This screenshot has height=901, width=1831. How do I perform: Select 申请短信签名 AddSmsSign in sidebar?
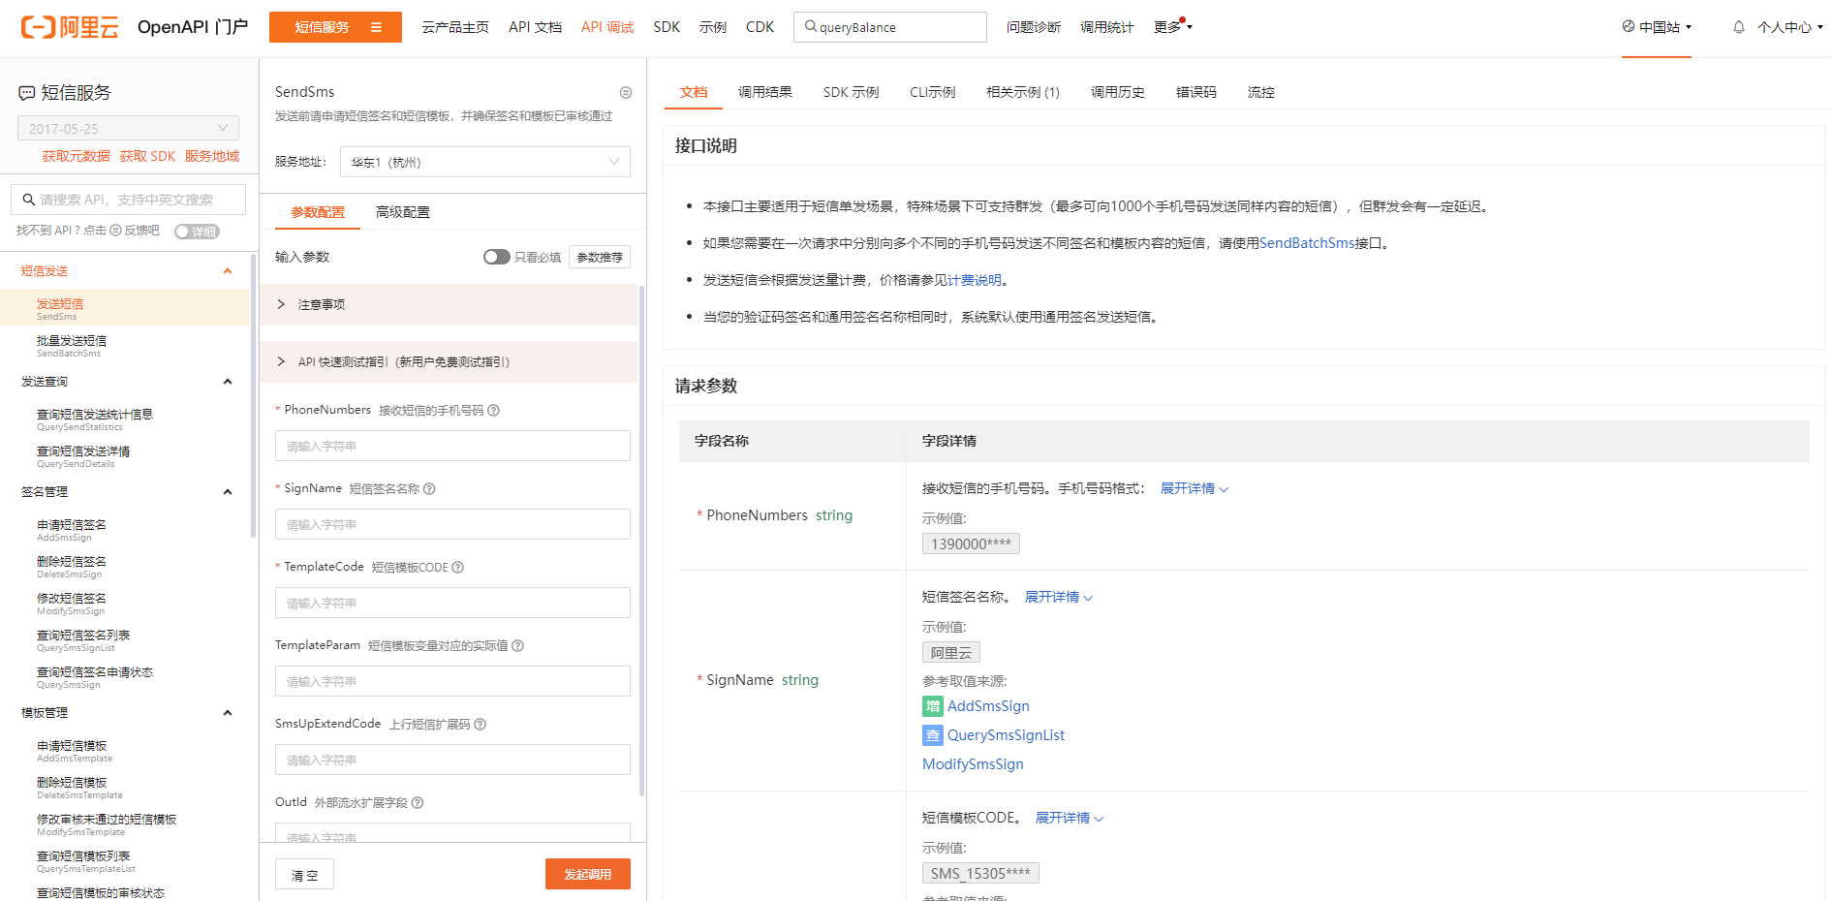click(125, 530)
